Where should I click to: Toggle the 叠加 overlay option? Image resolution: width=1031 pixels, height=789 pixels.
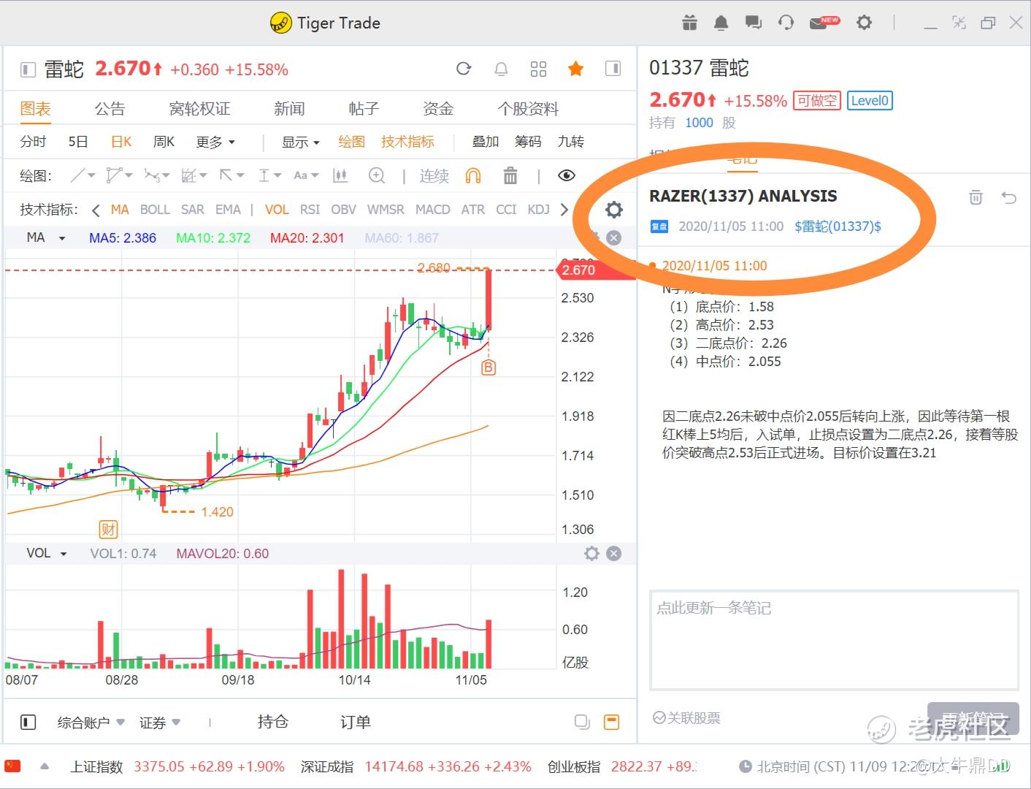tap(486, 142)
